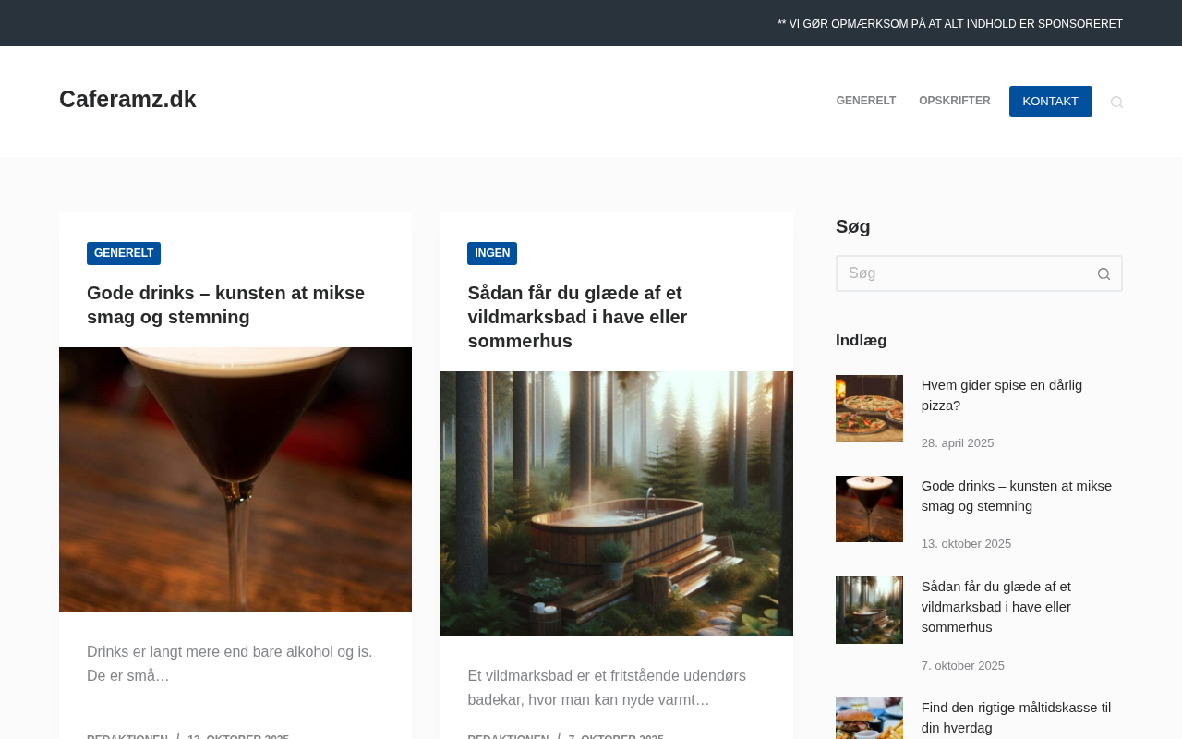The height and width of the screenshot is (739, 1182).
Task: Open the Caferamz.dk site logo link
Action: pyautogui.click(x=127, y=99)
